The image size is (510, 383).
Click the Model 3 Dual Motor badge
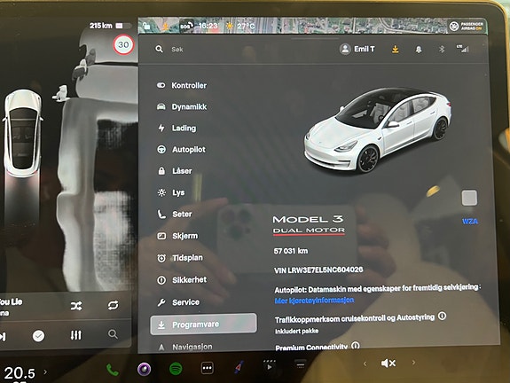(x=309, y=225)
